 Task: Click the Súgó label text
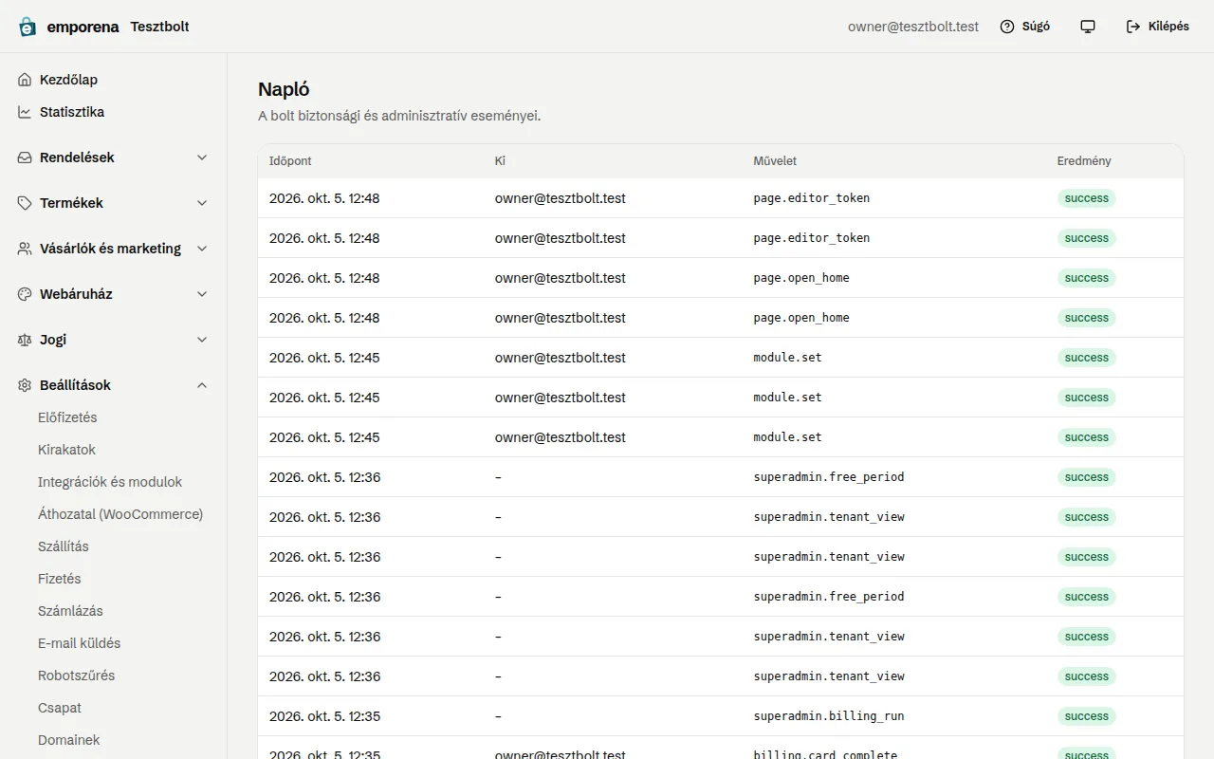point(1036,27)
